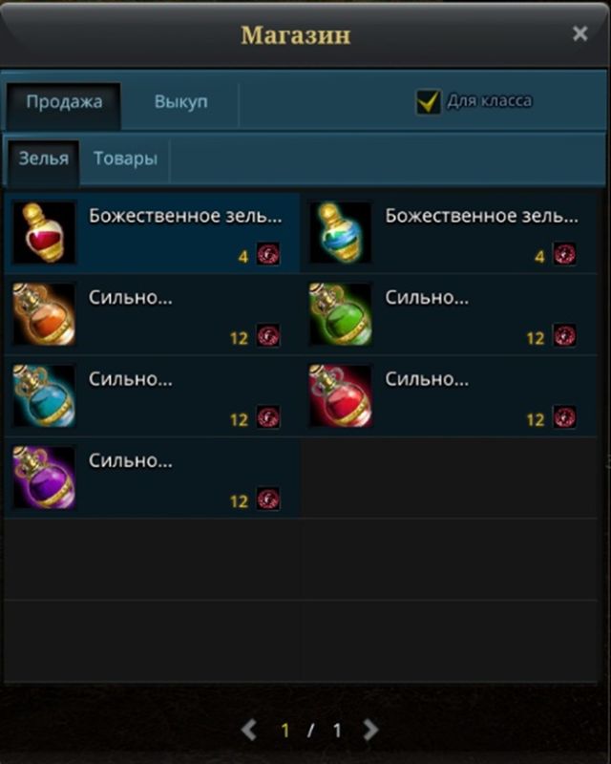Select the red divine potion icon
The image size is (611, 764).
click(44, 232)
